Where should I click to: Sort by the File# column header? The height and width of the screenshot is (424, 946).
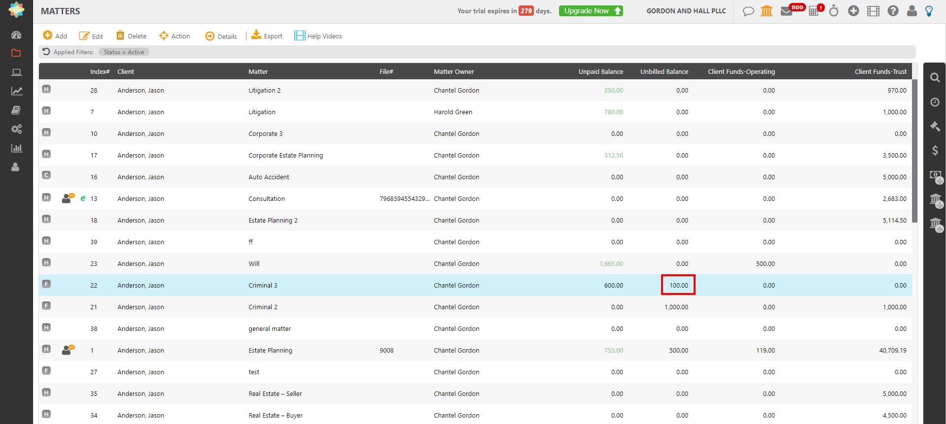click(386, 71)
